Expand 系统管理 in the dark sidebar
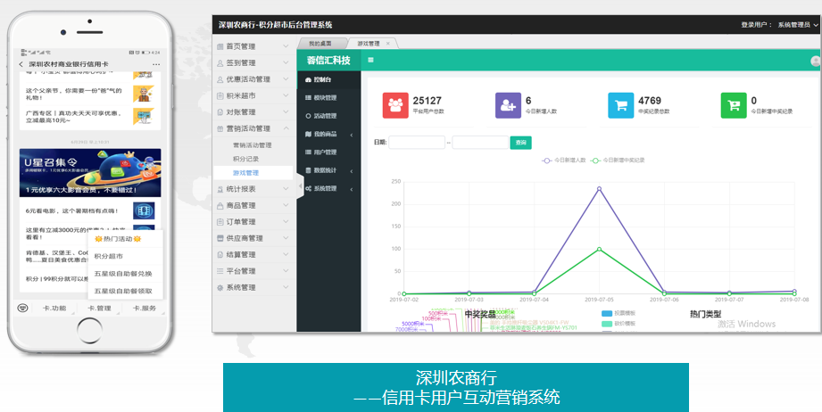 [328, 188]
